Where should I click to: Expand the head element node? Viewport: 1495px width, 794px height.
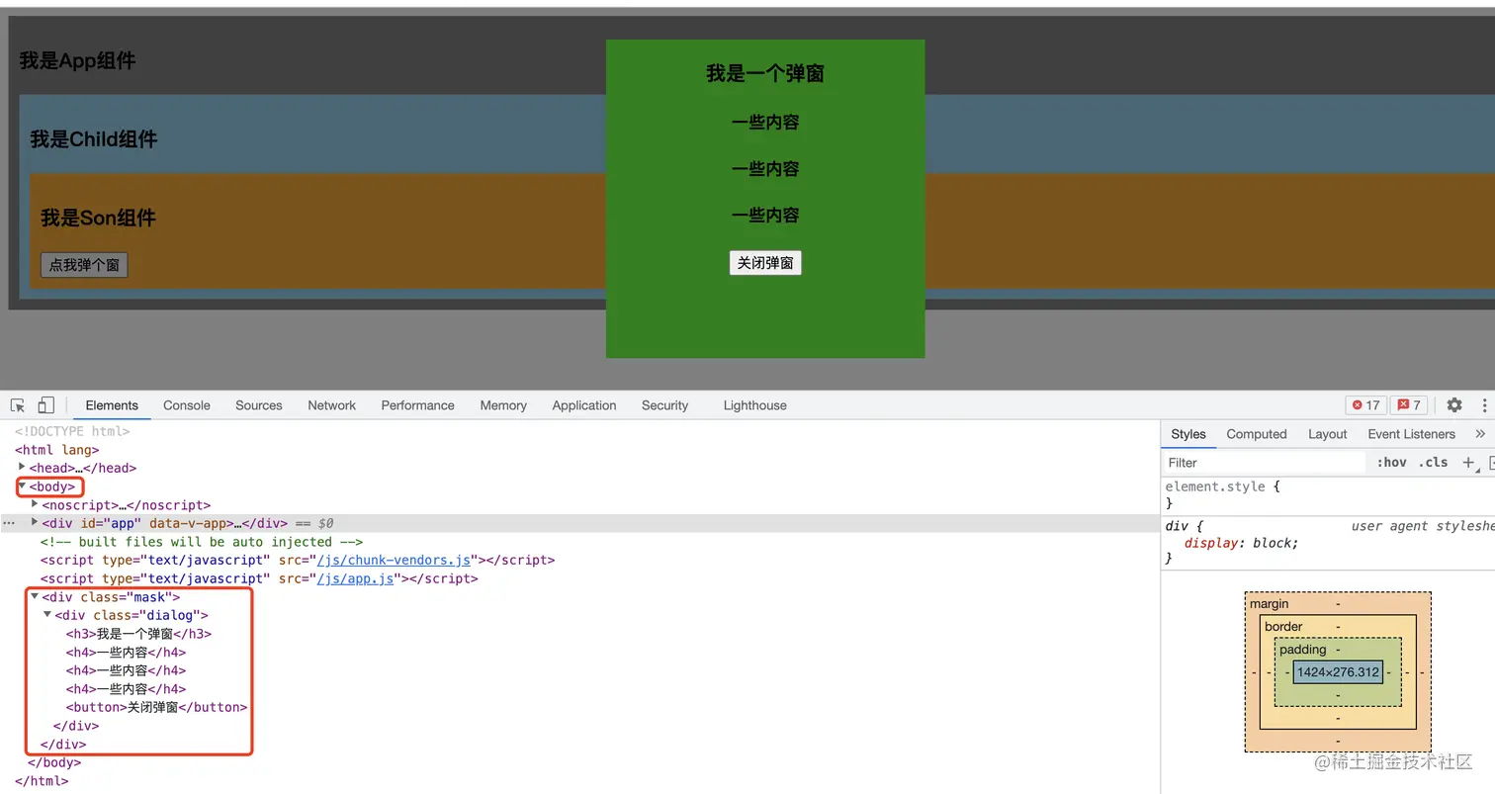[22, 468]
